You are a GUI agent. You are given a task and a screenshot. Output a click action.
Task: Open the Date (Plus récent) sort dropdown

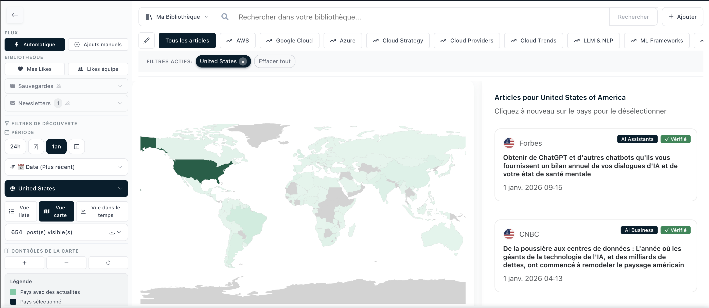click(66, 167)
